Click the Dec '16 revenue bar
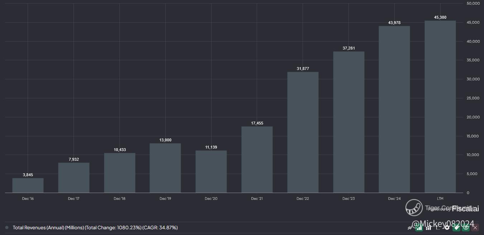 tap(28, 185)
